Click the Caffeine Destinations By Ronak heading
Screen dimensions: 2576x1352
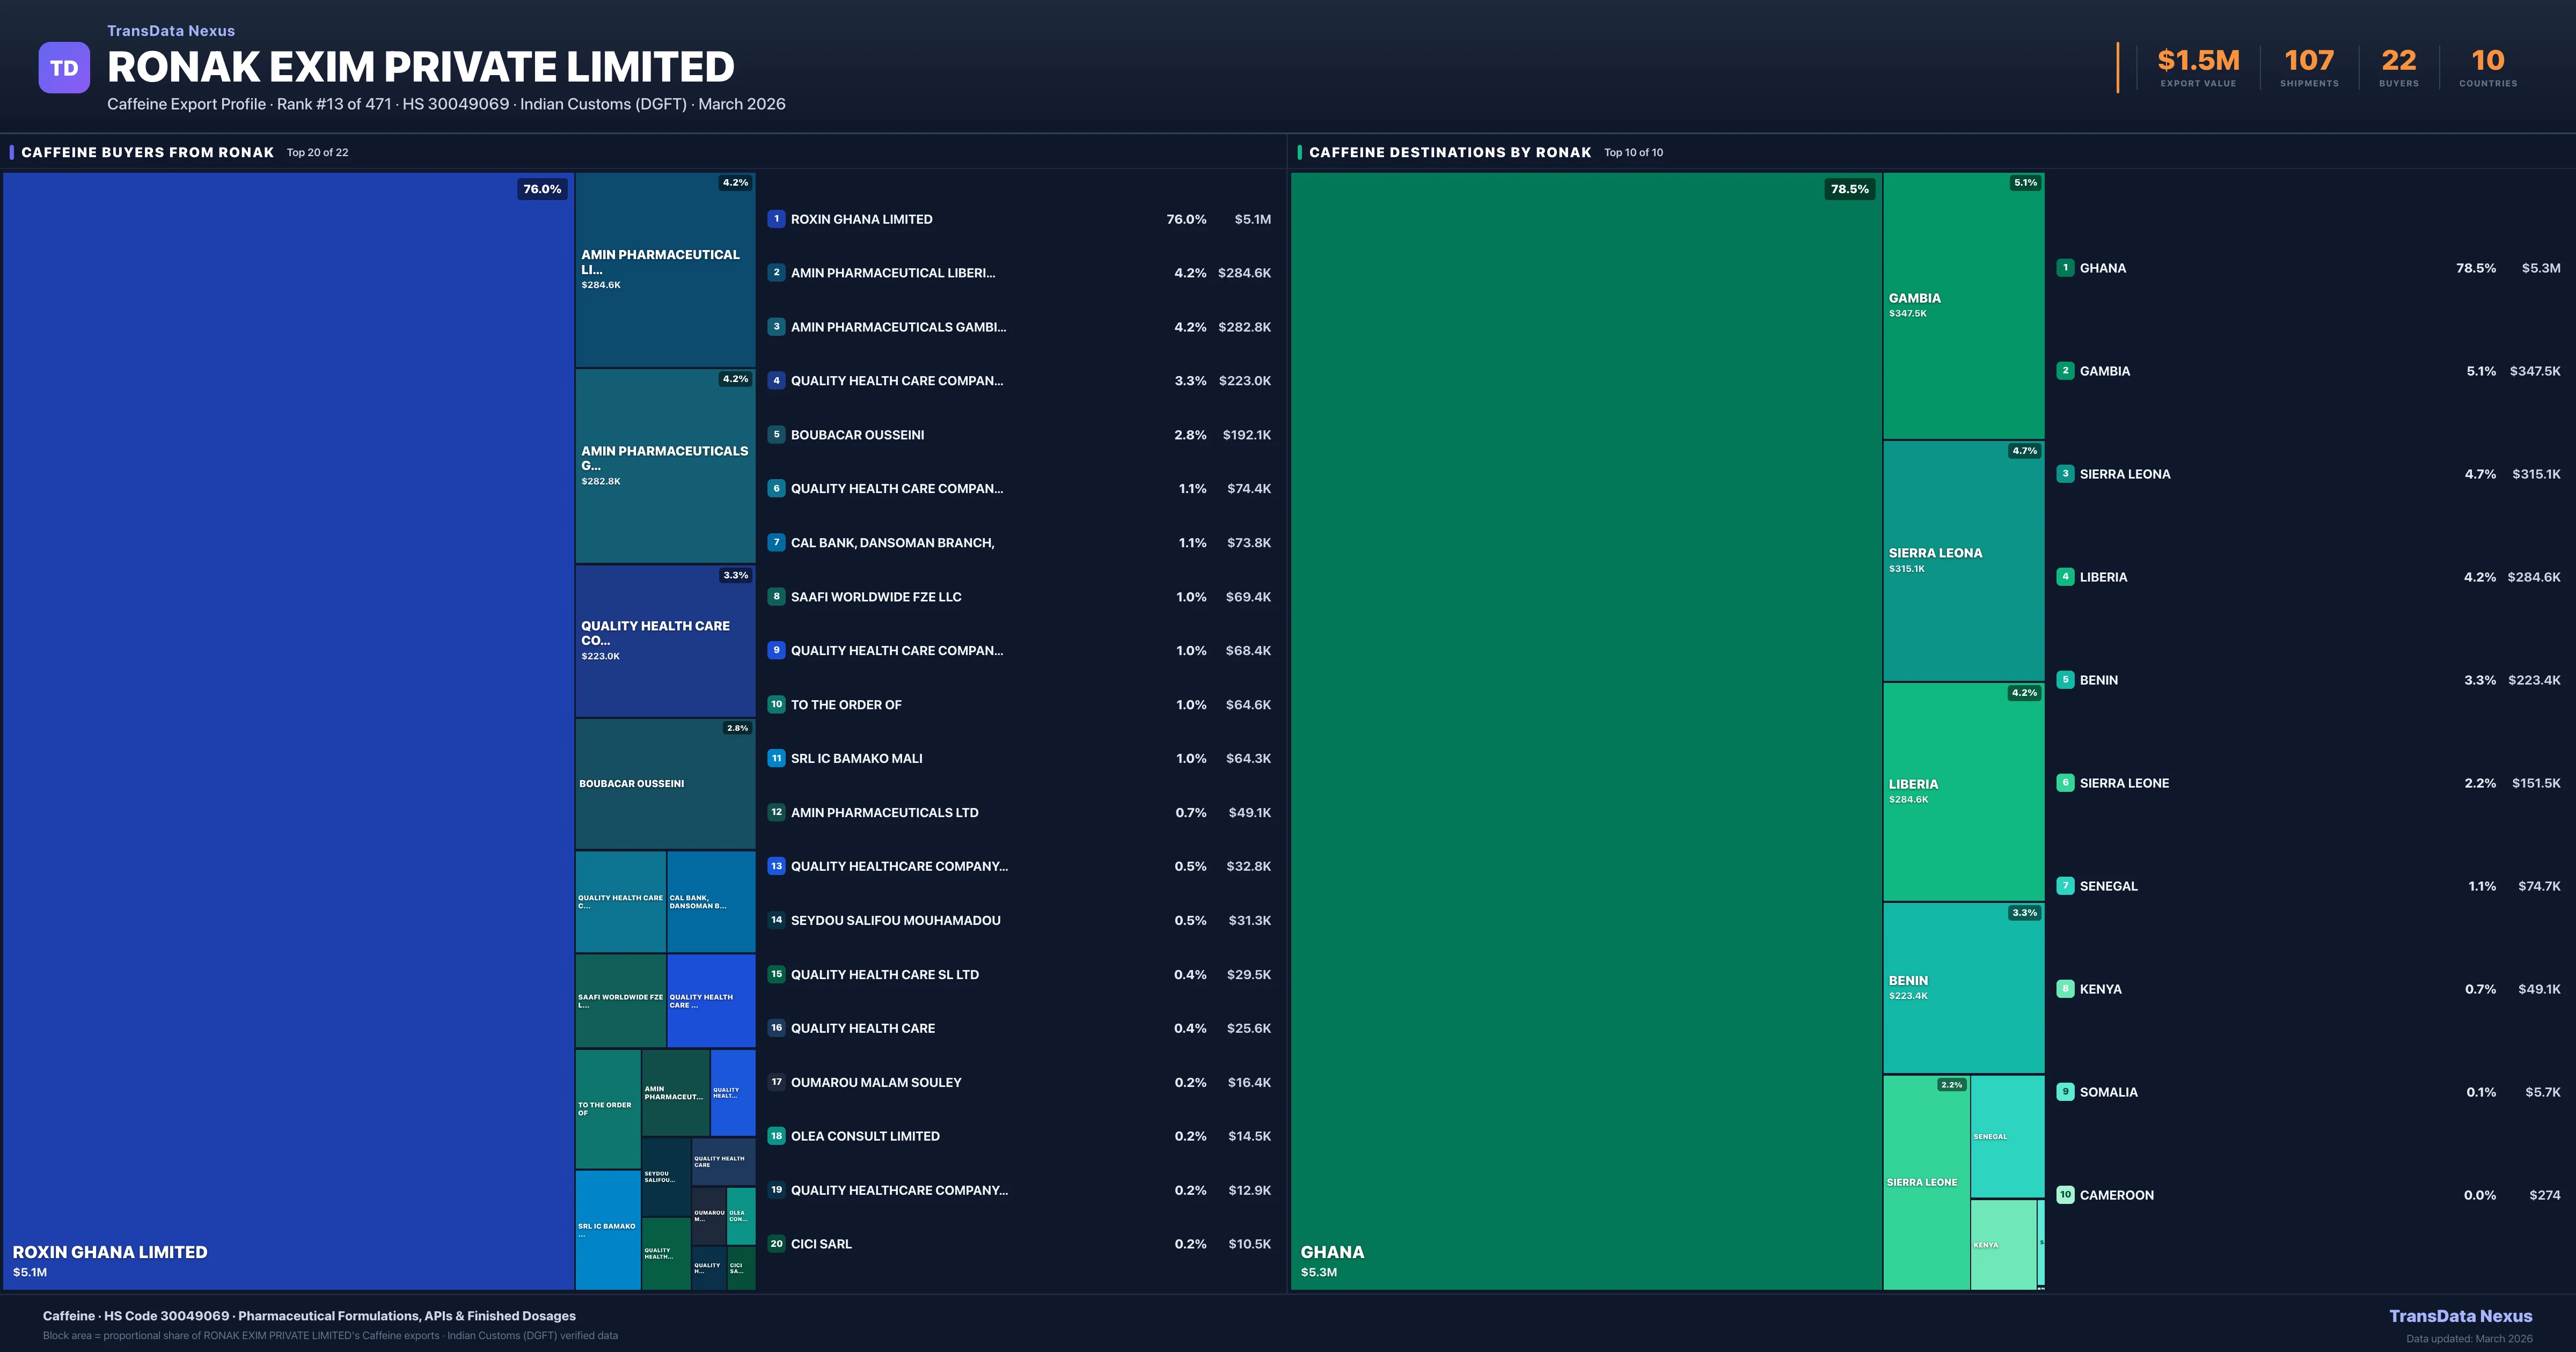[x=1449, y=153]
